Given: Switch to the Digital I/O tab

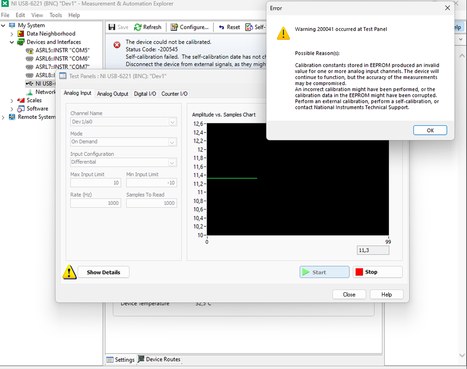Looking at the screenshot, I should [145, 94].
